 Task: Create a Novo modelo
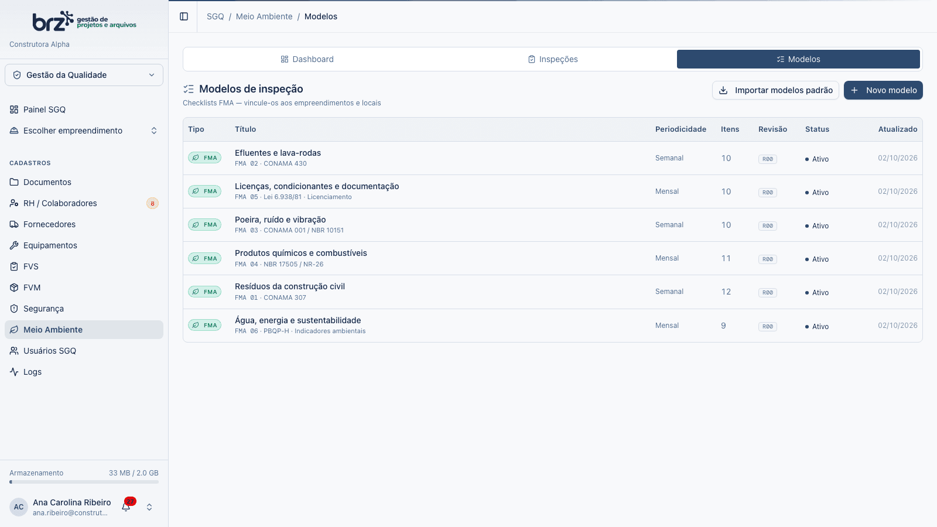(883, 90)
